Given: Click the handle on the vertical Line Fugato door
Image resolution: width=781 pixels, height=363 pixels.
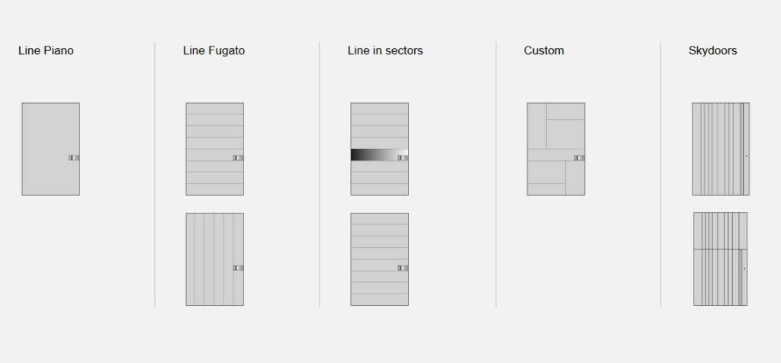Looking at the screenshot, I should [x=239, y=268].
